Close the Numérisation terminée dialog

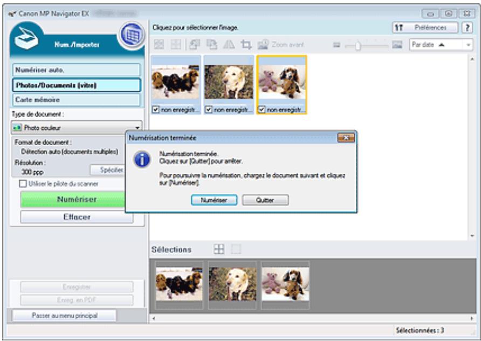[x=346, y=138]
